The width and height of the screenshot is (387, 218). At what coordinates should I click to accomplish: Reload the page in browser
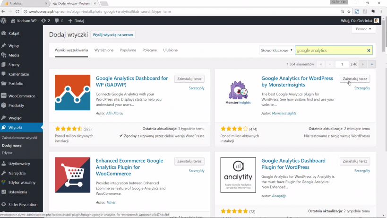[17, 11]
